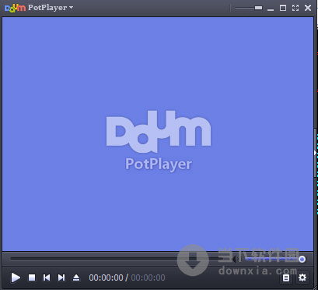Click on the seek progress bar
This screenshot has width=318, height=290.
coord(120,259)
